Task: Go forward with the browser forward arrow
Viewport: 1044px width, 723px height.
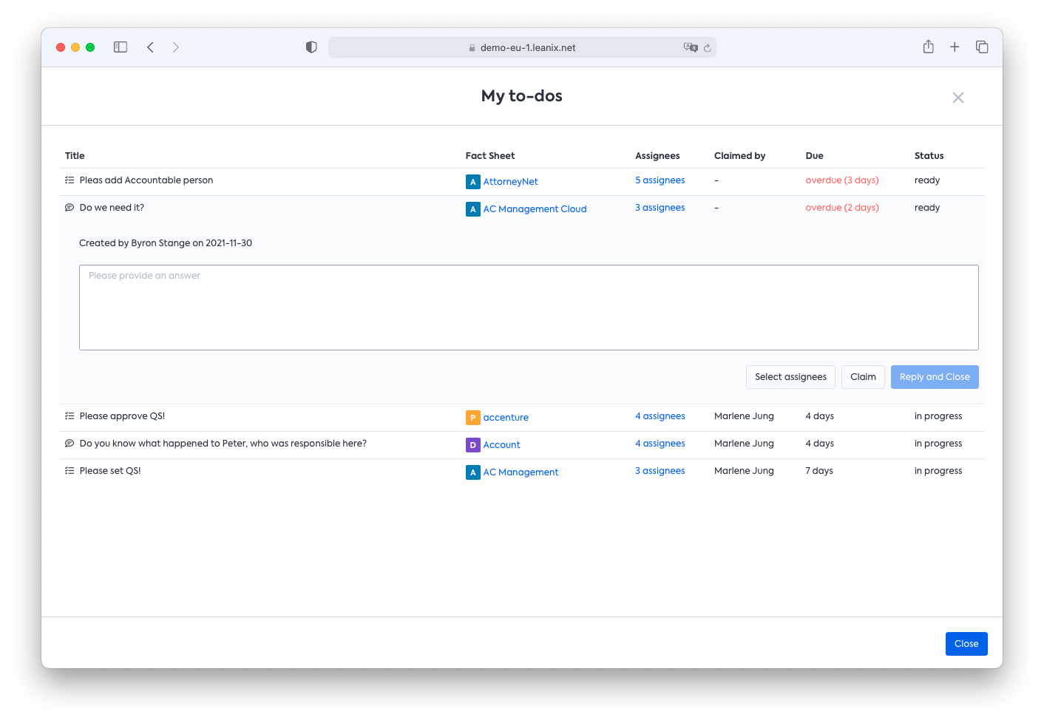Action: 176,47
